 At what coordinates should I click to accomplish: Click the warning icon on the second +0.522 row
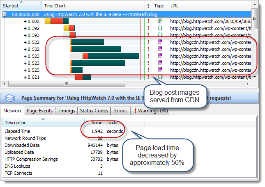(x=148, y=49)
